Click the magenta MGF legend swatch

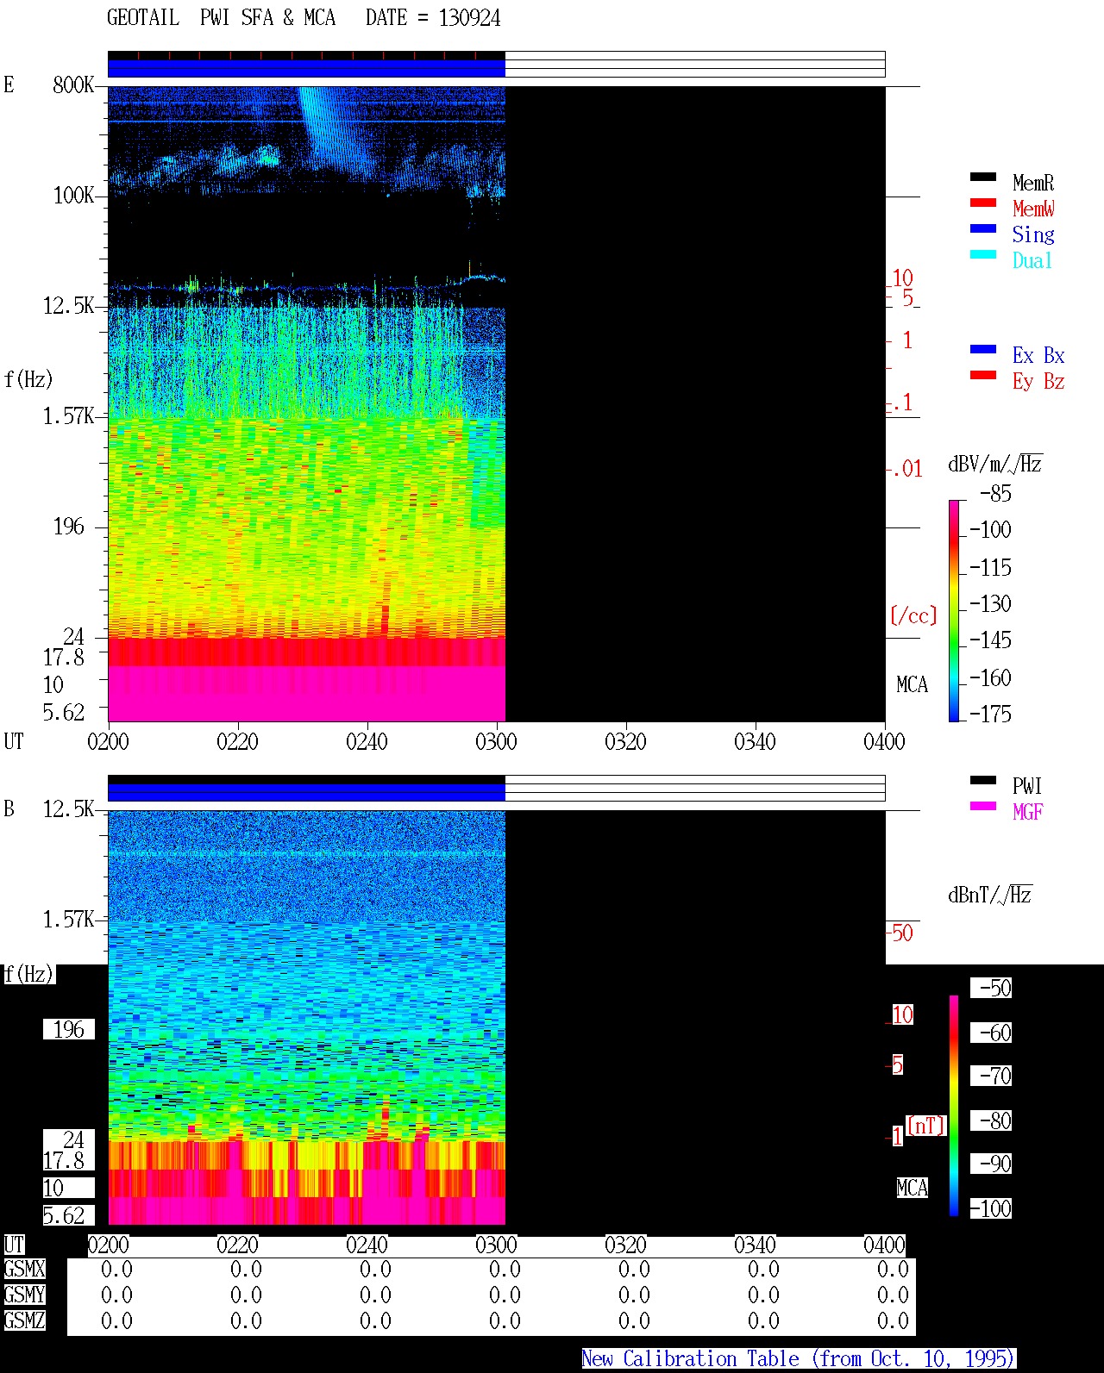(x=982, y=806)
